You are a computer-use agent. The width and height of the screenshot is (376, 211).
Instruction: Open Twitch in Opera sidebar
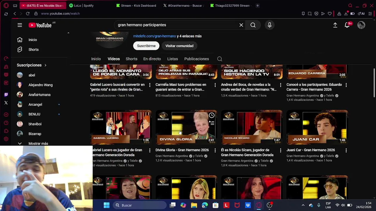pyautogui.click(x=6, y=95)
